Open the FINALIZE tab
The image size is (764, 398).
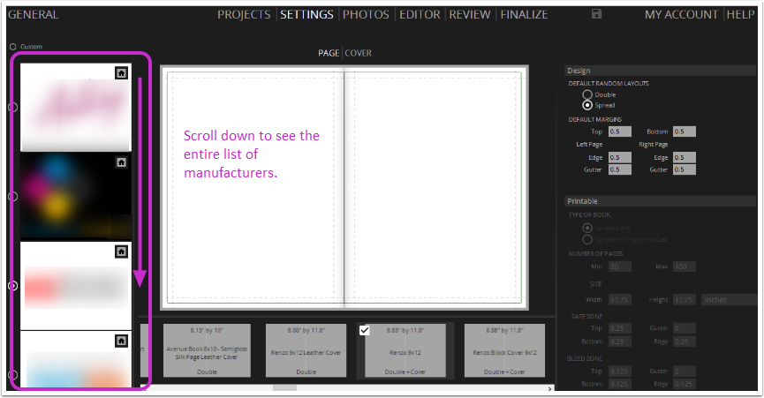524,15
